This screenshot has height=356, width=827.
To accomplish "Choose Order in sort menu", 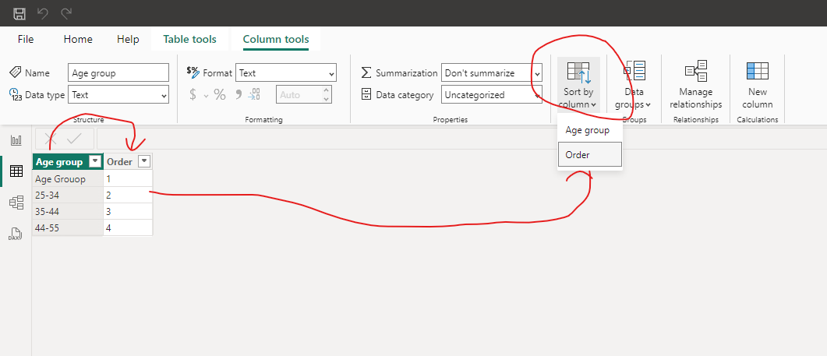I will click(590, 155).
